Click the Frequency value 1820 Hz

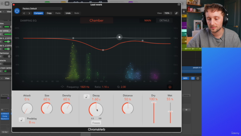tap(85, 87)
